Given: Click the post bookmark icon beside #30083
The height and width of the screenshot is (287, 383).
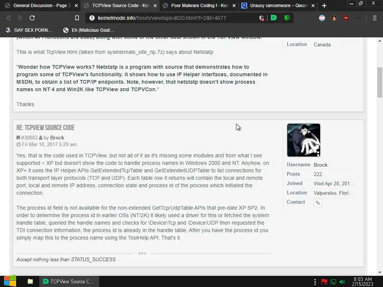Looking at the screenshot, I should click(18, 138).
